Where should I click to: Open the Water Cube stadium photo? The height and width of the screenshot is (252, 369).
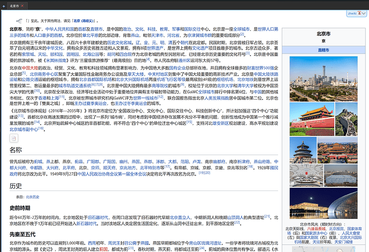point(341,175)
